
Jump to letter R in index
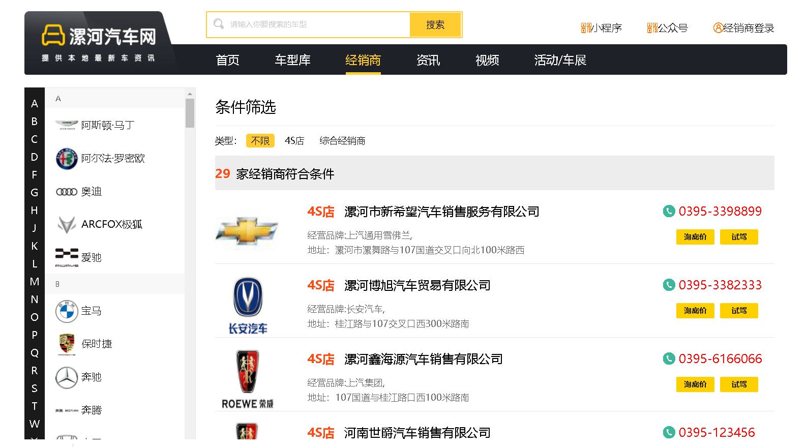(x=35, y=371)
